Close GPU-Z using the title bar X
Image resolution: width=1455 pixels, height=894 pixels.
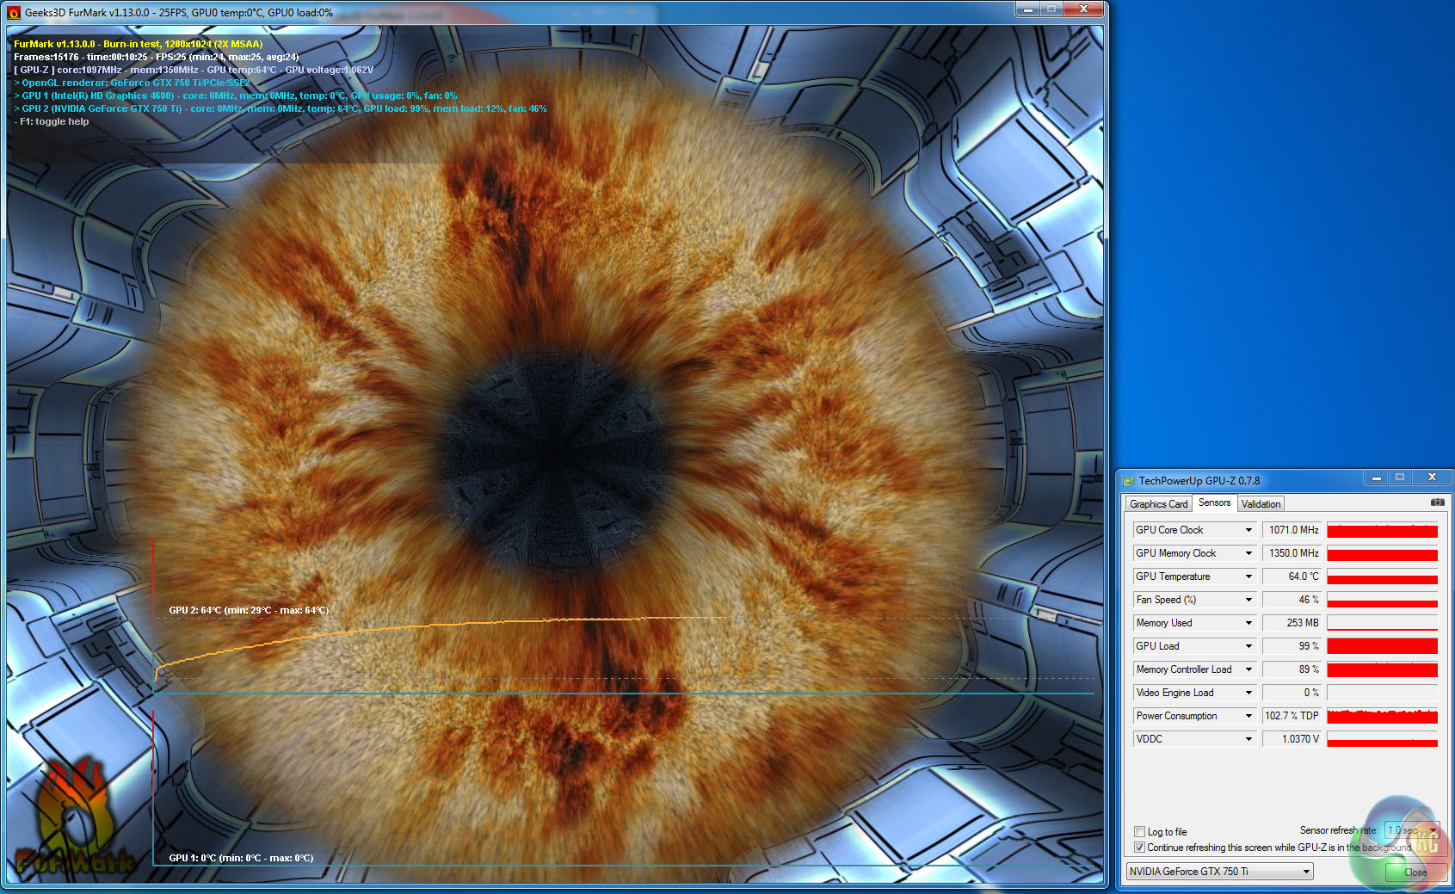[x=1432, y=477]
